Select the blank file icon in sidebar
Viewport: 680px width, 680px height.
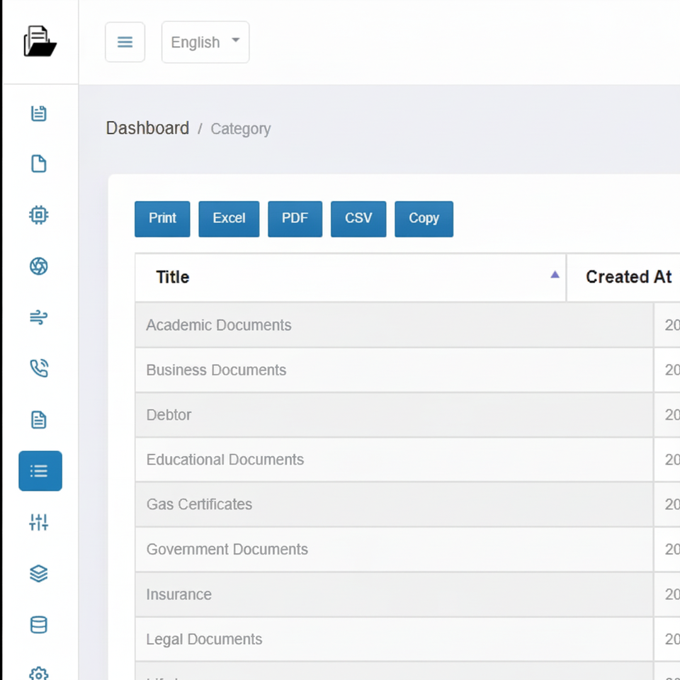click(x=39, y=164)
